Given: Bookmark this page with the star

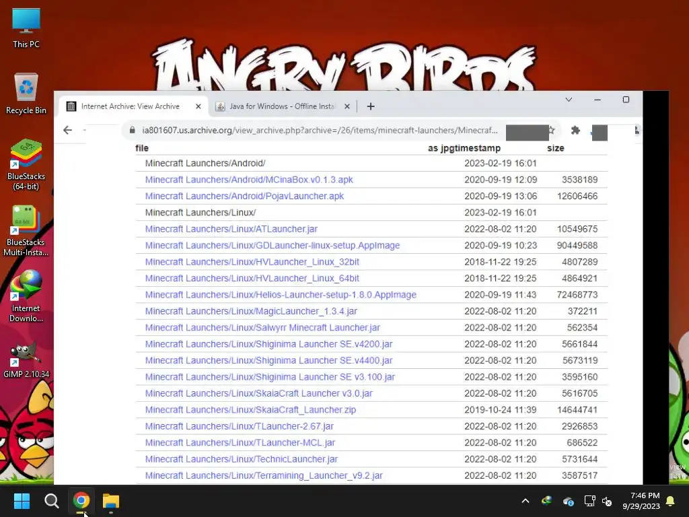Looking at the screenshot, I should pos(552,130).
